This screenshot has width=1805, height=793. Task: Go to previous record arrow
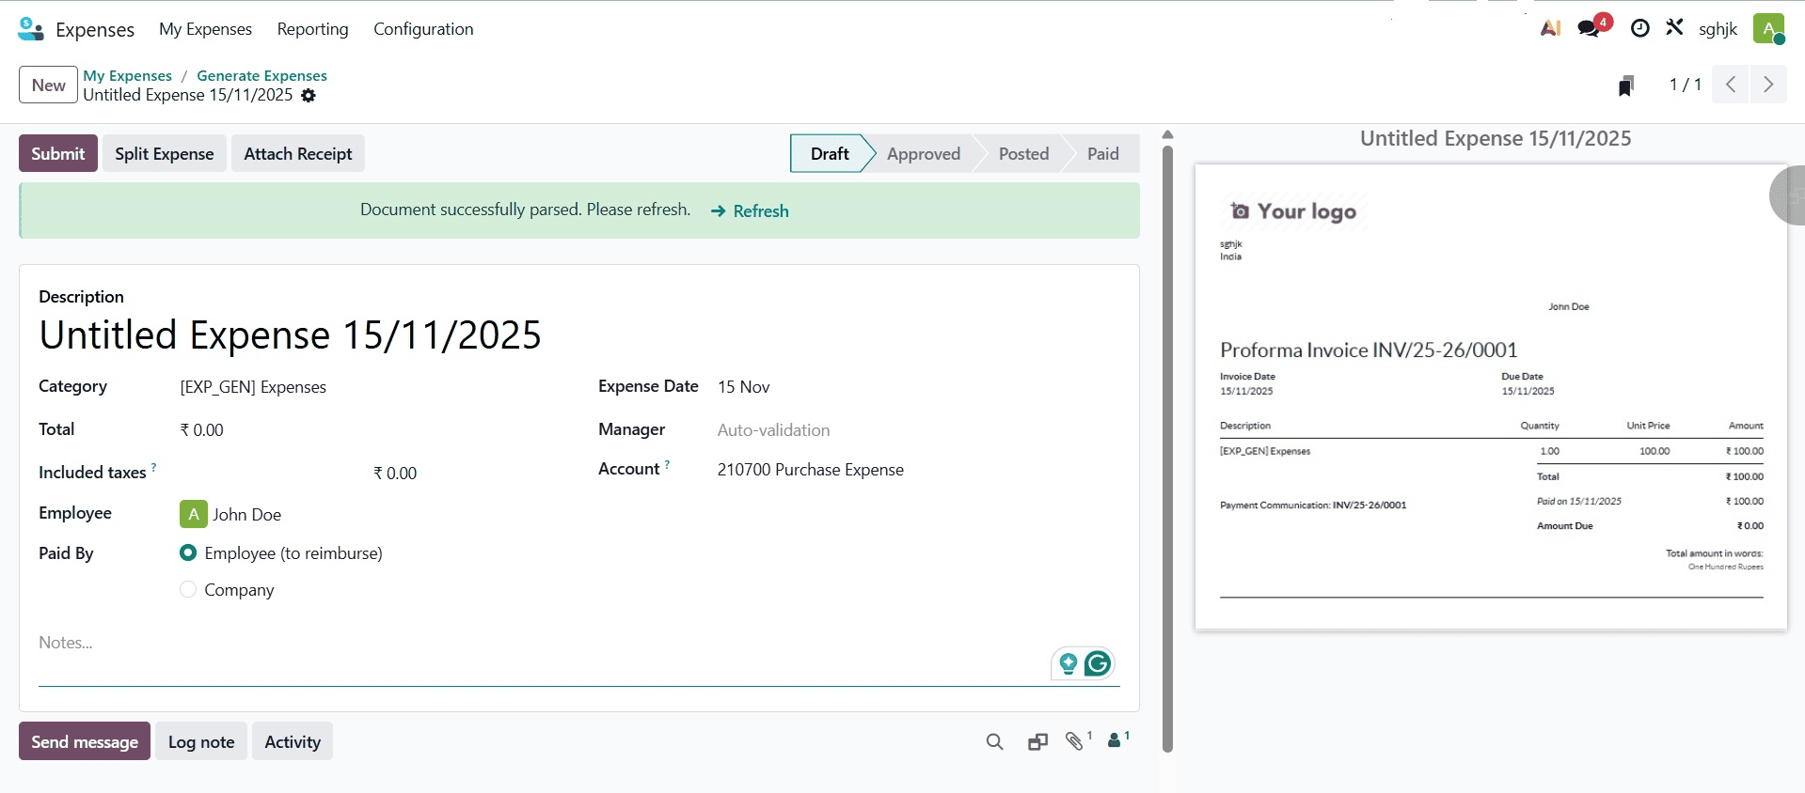pos(1731,85)
